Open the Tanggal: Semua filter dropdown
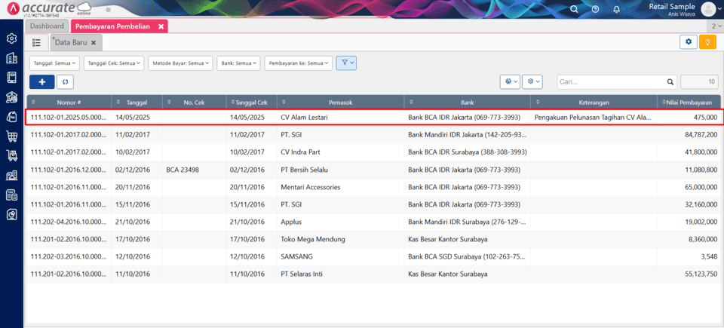Image resolution: width=724 pixels, height=328 pixels. [x=55, y=63]
